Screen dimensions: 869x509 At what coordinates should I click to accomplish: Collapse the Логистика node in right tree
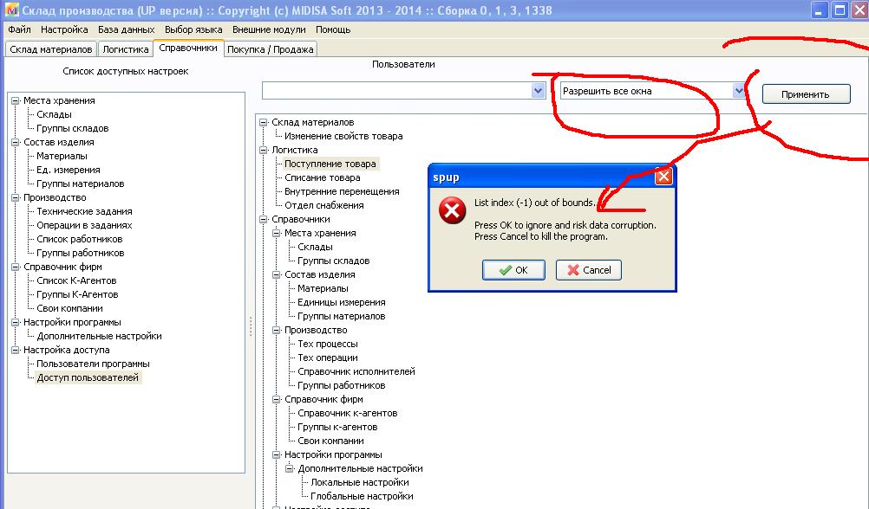coord(263,150)
